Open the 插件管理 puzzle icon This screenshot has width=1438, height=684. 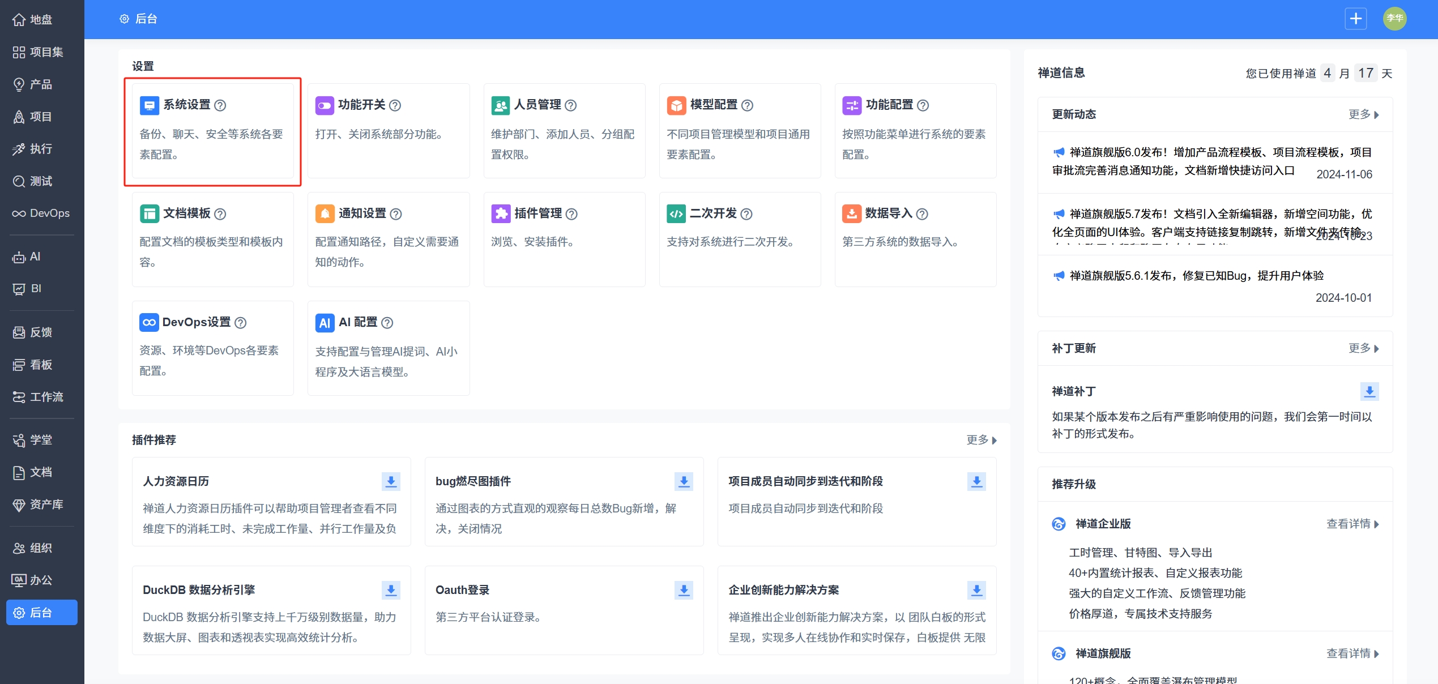coord(501,213)
